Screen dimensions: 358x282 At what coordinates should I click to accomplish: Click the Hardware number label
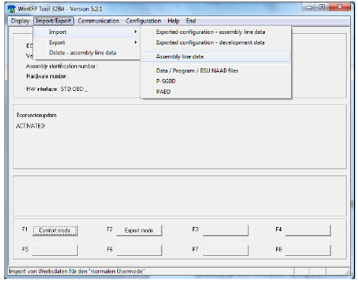point(47,76)
